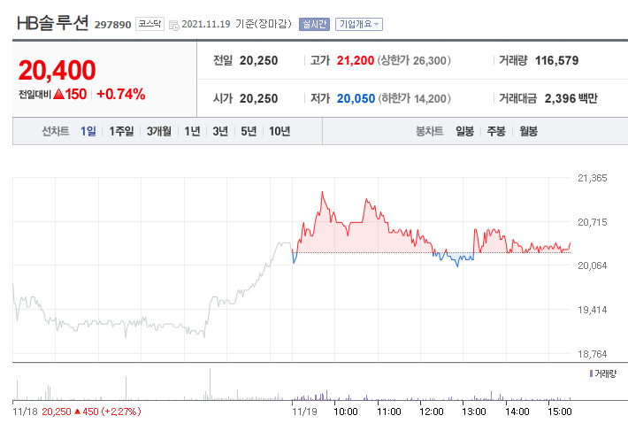Switch chart to 1주일 range

point(121,131)
